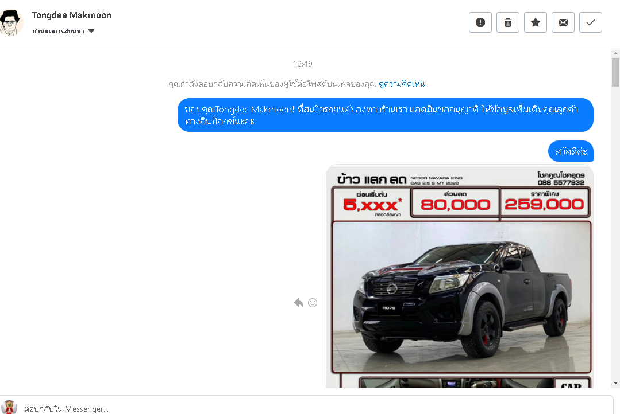Open the Nissan Navara car image
This screenshot has height=414, width=620.
pos(460,276)
